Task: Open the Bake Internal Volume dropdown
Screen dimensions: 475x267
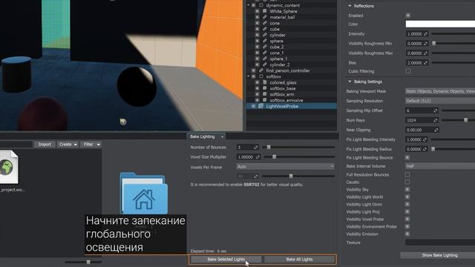Action: point(440,166)
